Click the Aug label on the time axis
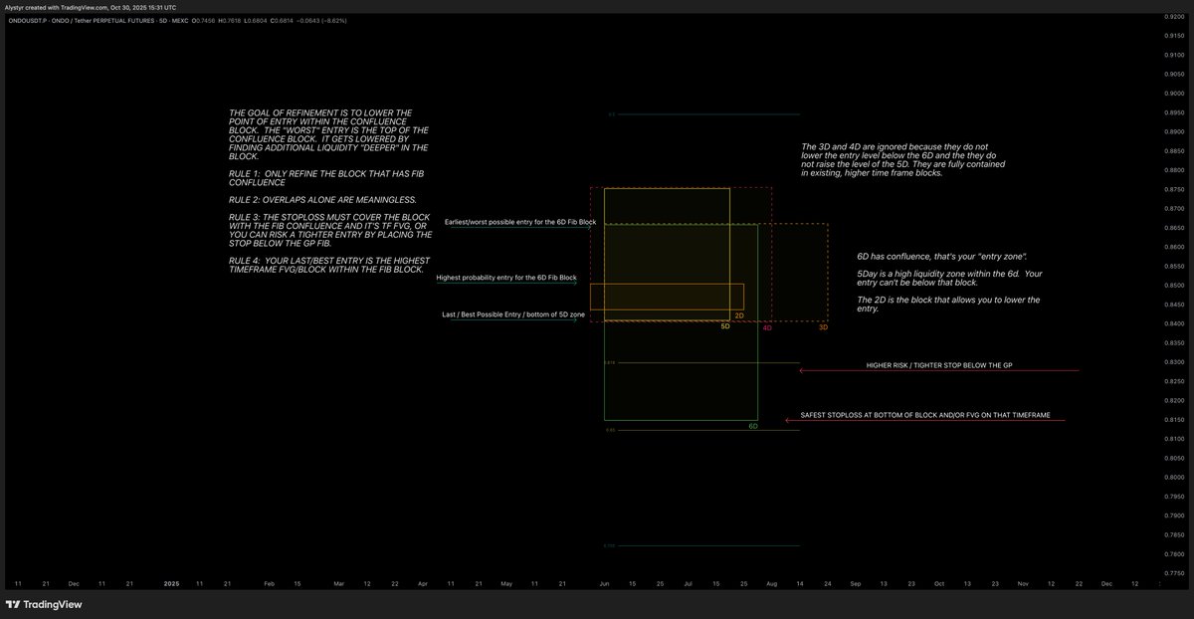The height and width of the screenshot is (619, 1194). tap(772, 583)
